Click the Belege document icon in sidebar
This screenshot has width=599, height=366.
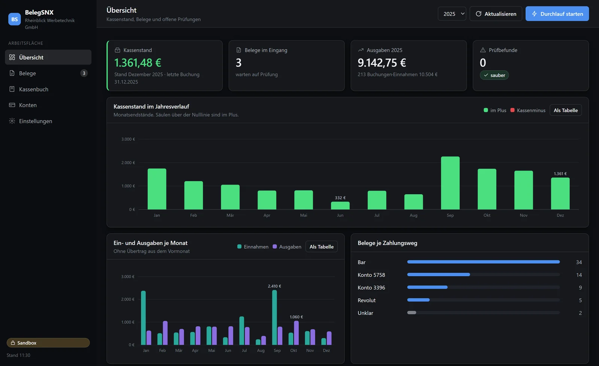pos(12,73)
